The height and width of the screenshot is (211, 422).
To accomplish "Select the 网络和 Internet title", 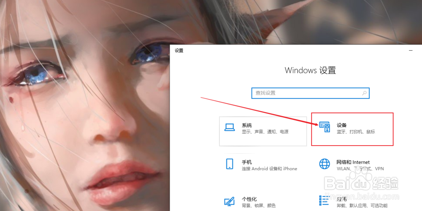I will tap(353, 162).
